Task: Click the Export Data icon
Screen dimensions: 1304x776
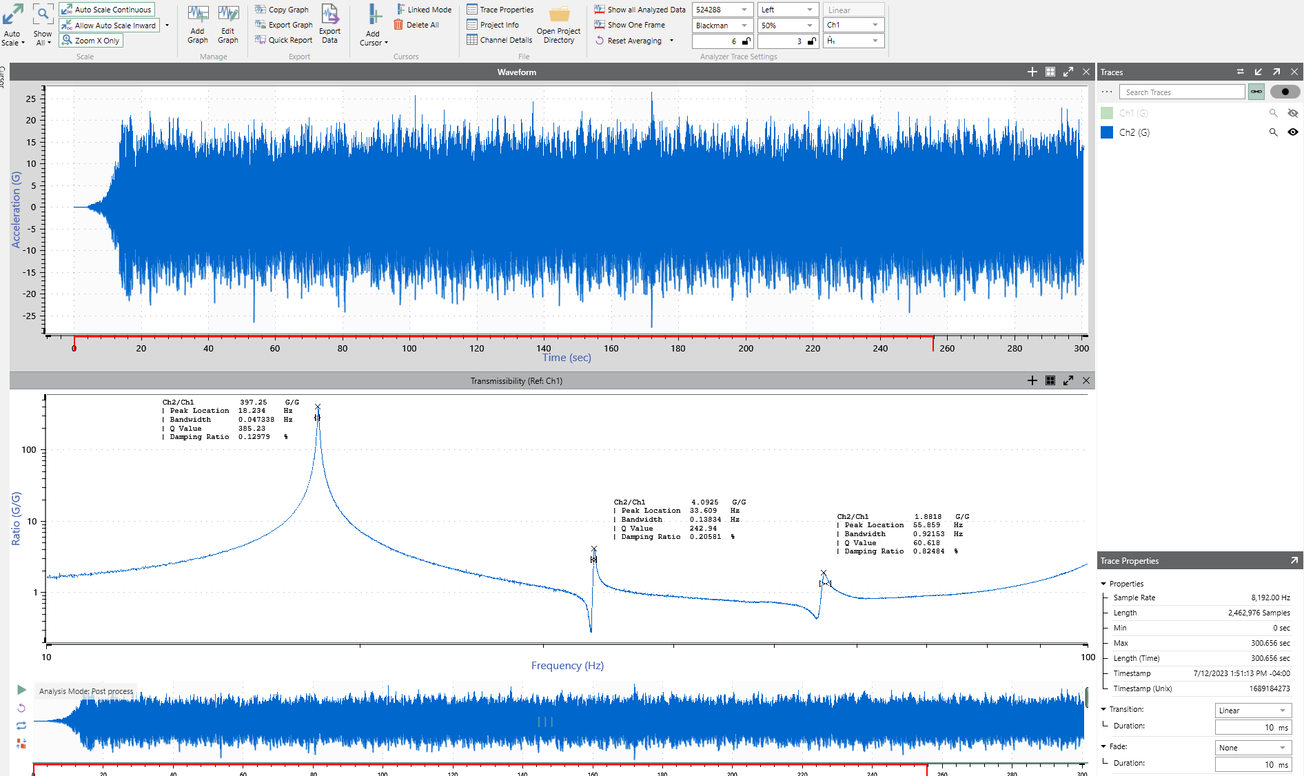Action: tap(330, 24)
